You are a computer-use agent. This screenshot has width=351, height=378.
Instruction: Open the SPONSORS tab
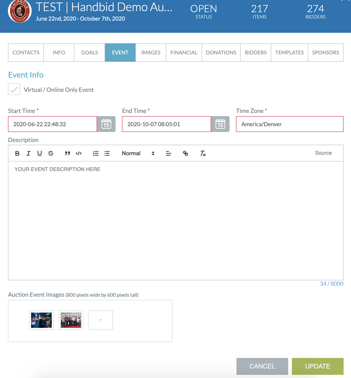point(325,53)
